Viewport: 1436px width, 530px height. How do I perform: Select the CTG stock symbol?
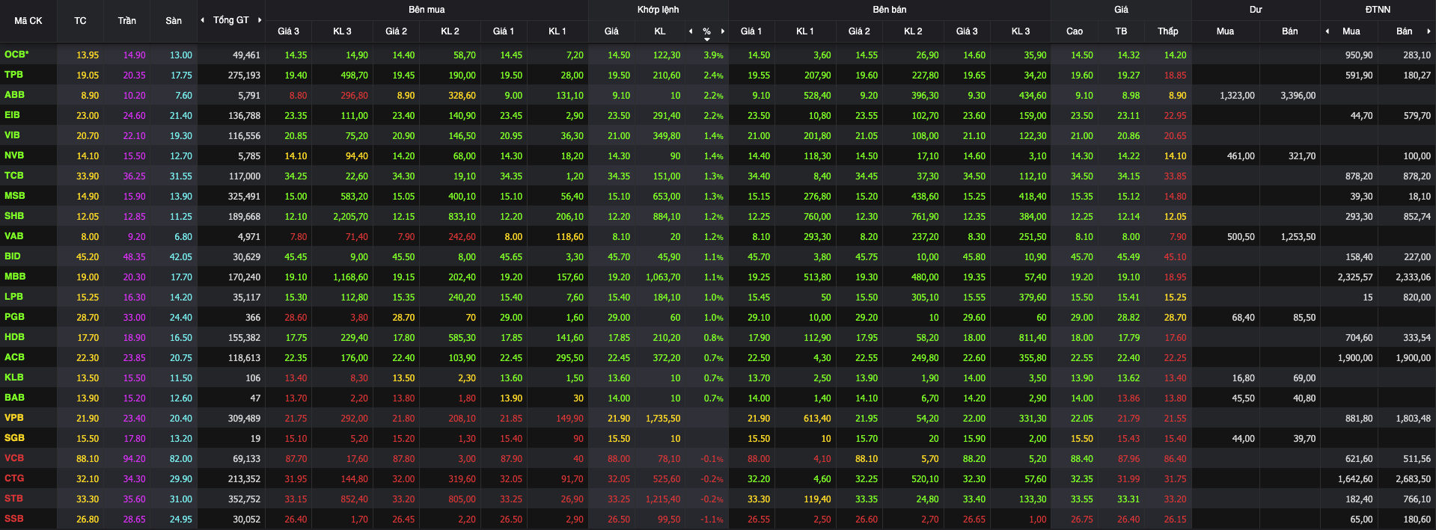coord(14,478)
